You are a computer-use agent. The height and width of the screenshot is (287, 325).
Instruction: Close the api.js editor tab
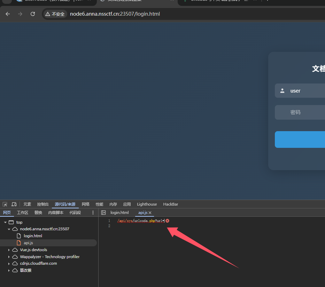point(150,213)
